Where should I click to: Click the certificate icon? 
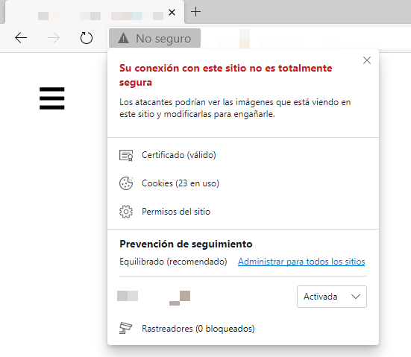[x=126, y=155]
